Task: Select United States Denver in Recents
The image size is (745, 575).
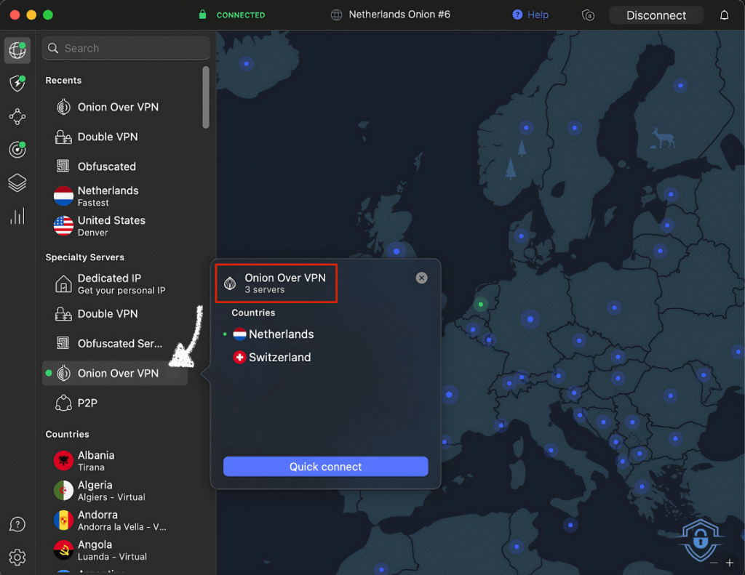Action: [x=115, y=226]
